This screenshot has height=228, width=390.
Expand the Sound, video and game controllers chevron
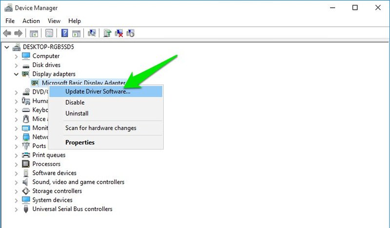(x=16, y=183)
